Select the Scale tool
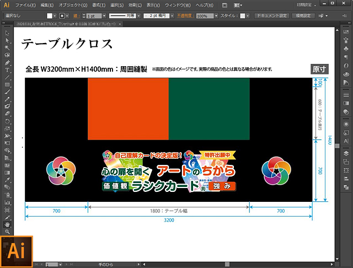The height and width of the screenshot is (268, 353). pos(7,128)
